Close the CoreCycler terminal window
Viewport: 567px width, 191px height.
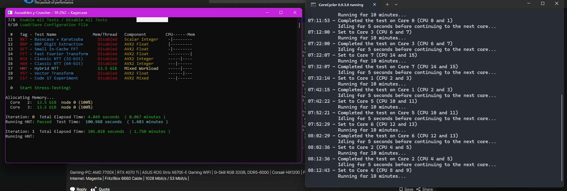[557, 3]
